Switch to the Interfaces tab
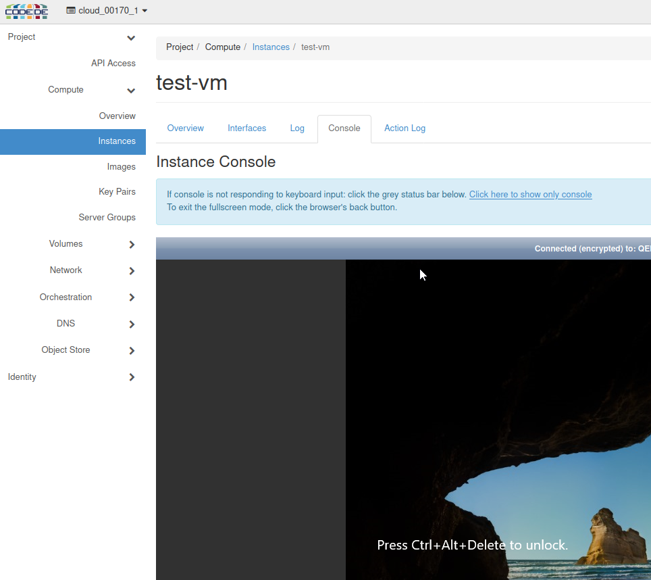This screenshot has height=580, width=651. tap(246, 128)
